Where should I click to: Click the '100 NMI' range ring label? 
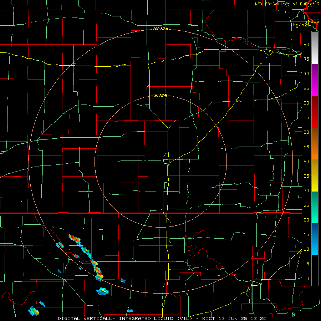(160, 29)
